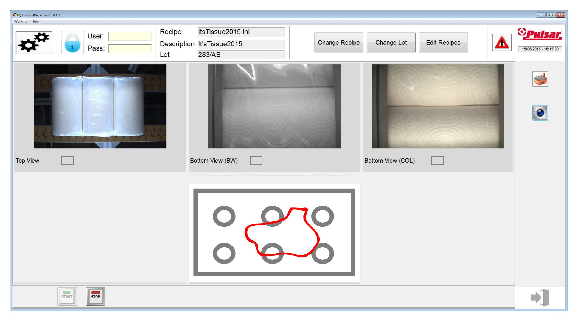The width and height of the screenshot is (572, 321).
Task: Toggle the Bottom View (COL) status box
Action: (x=438, y=160)
